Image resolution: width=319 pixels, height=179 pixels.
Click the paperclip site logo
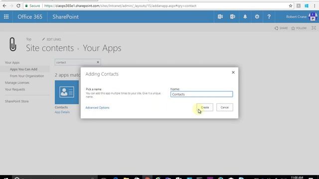click(13, 44)
